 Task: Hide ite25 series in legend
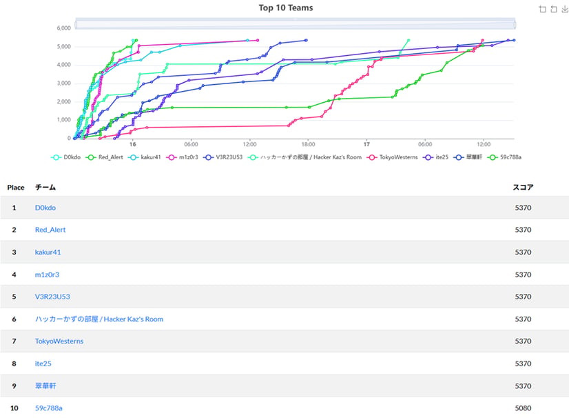pyautogui.click(x=435, y=157)
